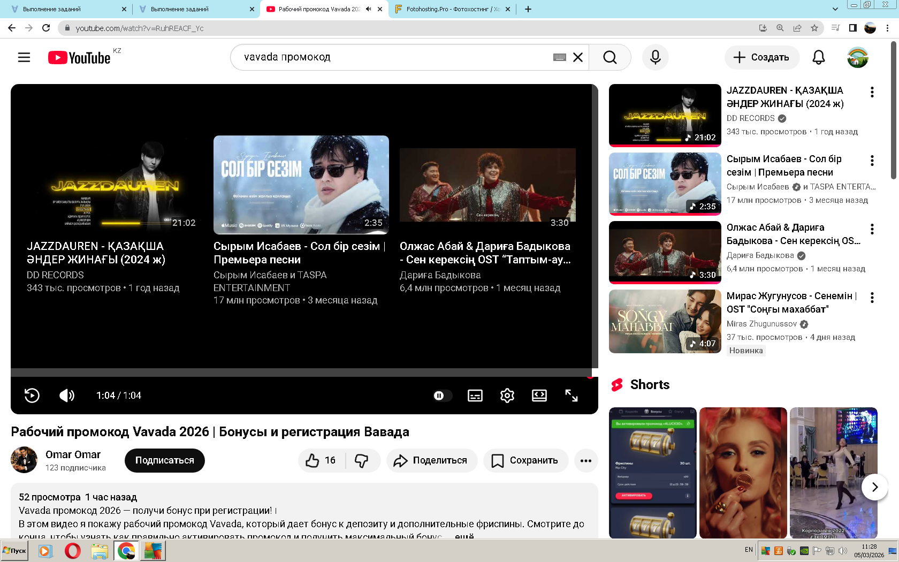Toggle subtitles on the video

coord(475,396)
